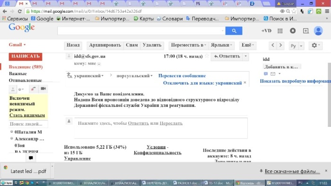The height and width of the screenshot is (186, 331).
Task: Click the email envelope icon under idd
Action: click(273, 74)
